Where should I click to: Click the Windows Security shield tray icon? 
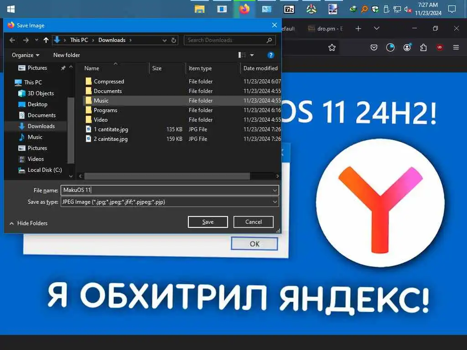375,9
